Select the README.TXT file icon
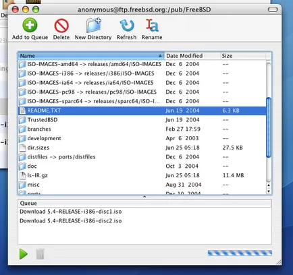293x275 pixels. point(22,111)
